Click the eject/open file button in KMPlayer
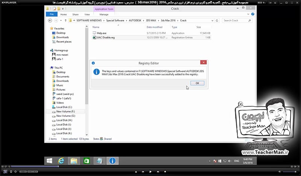301x176 pixels. click(x=136, y=171)
